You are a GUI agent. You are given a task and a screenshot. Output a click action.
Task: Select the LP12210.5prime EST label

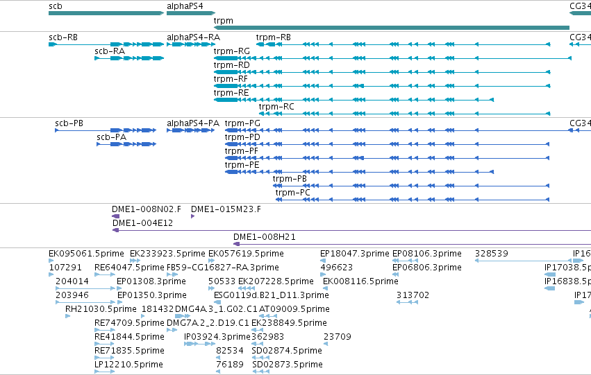129,365
